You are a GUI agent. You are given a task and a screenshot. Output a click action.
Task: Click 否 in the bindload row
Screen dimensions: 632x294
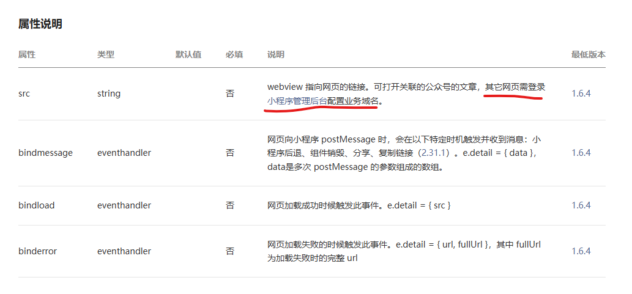230,205
